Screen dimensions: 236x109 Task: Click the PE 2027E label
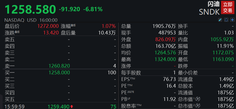coord(128,93)
